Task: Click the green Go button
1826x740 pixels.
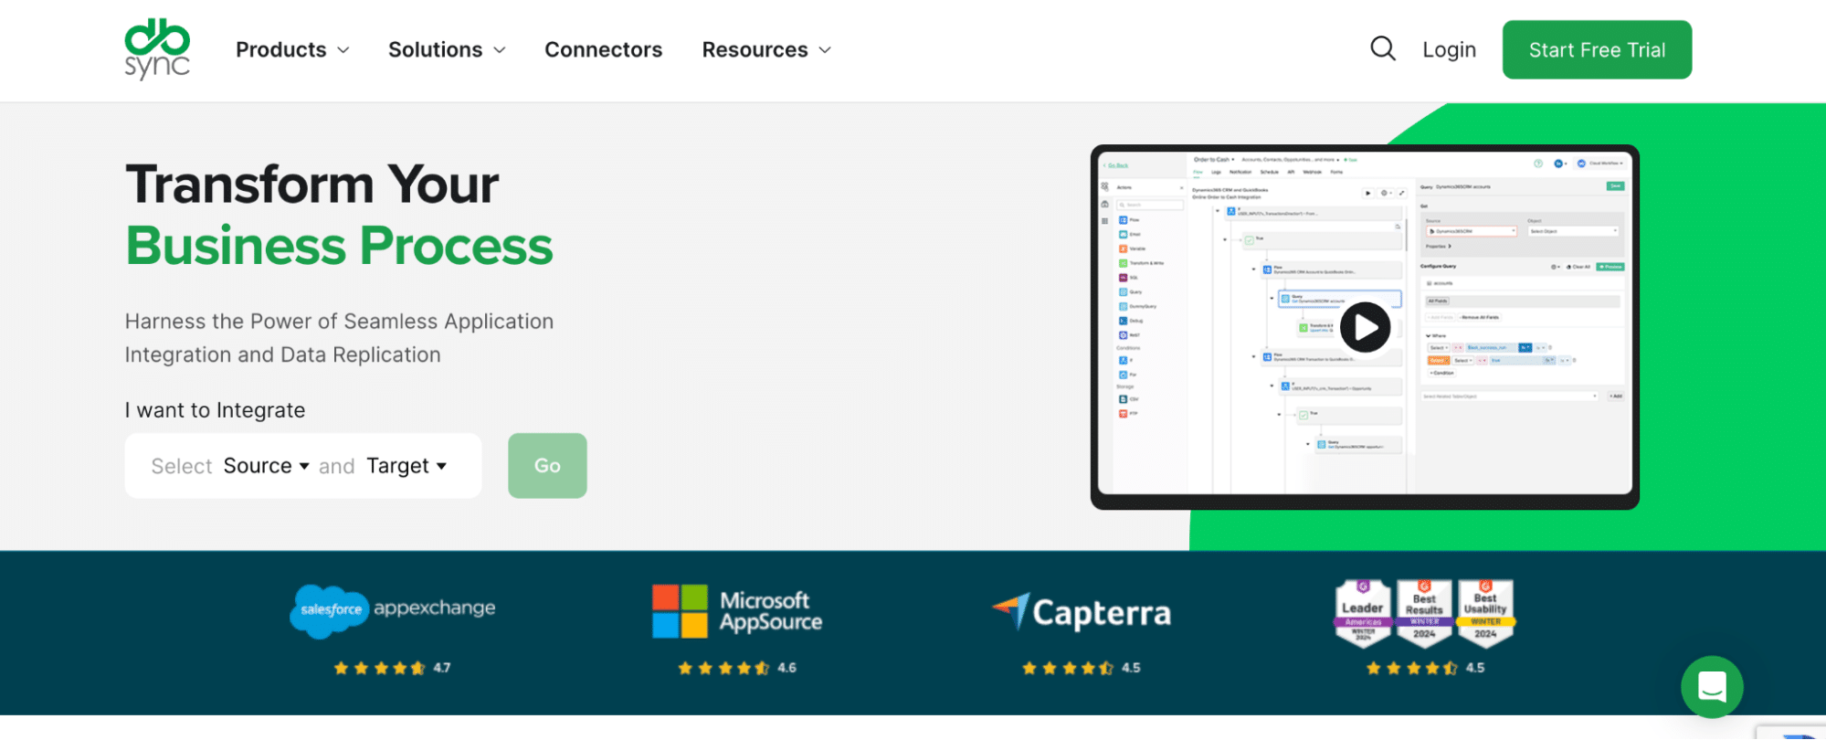Action: [x=547, y=466]
